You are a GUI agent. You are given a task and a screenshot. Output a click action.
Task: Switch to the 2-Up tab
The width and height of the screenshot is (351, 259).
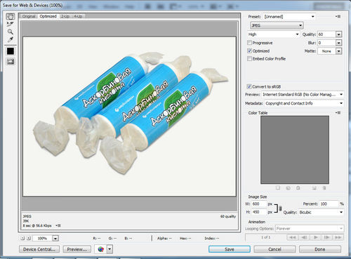click(x=65, y=16)
